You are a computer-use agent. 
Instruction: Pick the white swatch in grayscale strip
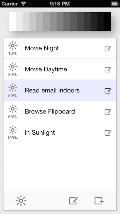click(12, 21)
